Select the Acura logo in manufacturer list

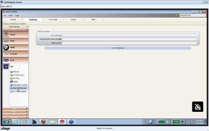click(6, 34)
